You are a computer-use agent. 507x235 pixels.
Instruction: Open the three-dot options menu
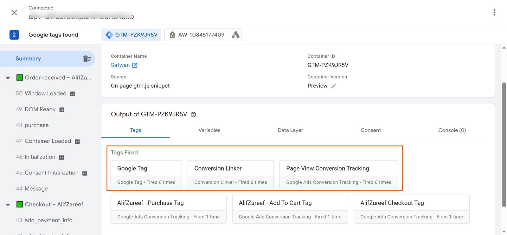tap(494, 12)
